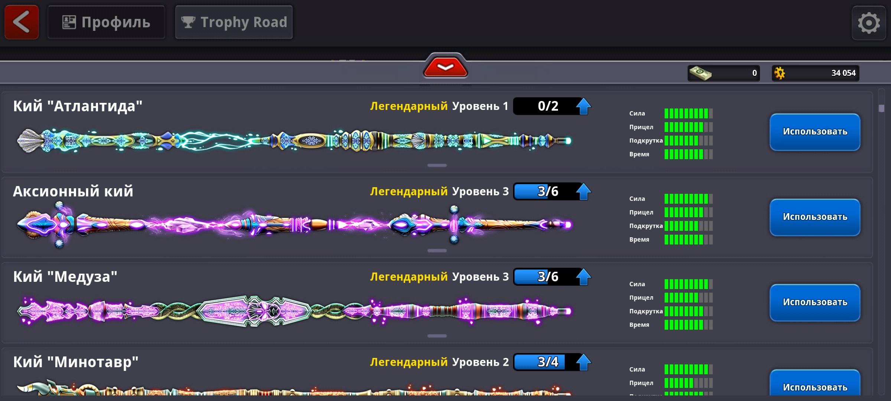Click Медуза Время stat bar

[x=688, y=325]
